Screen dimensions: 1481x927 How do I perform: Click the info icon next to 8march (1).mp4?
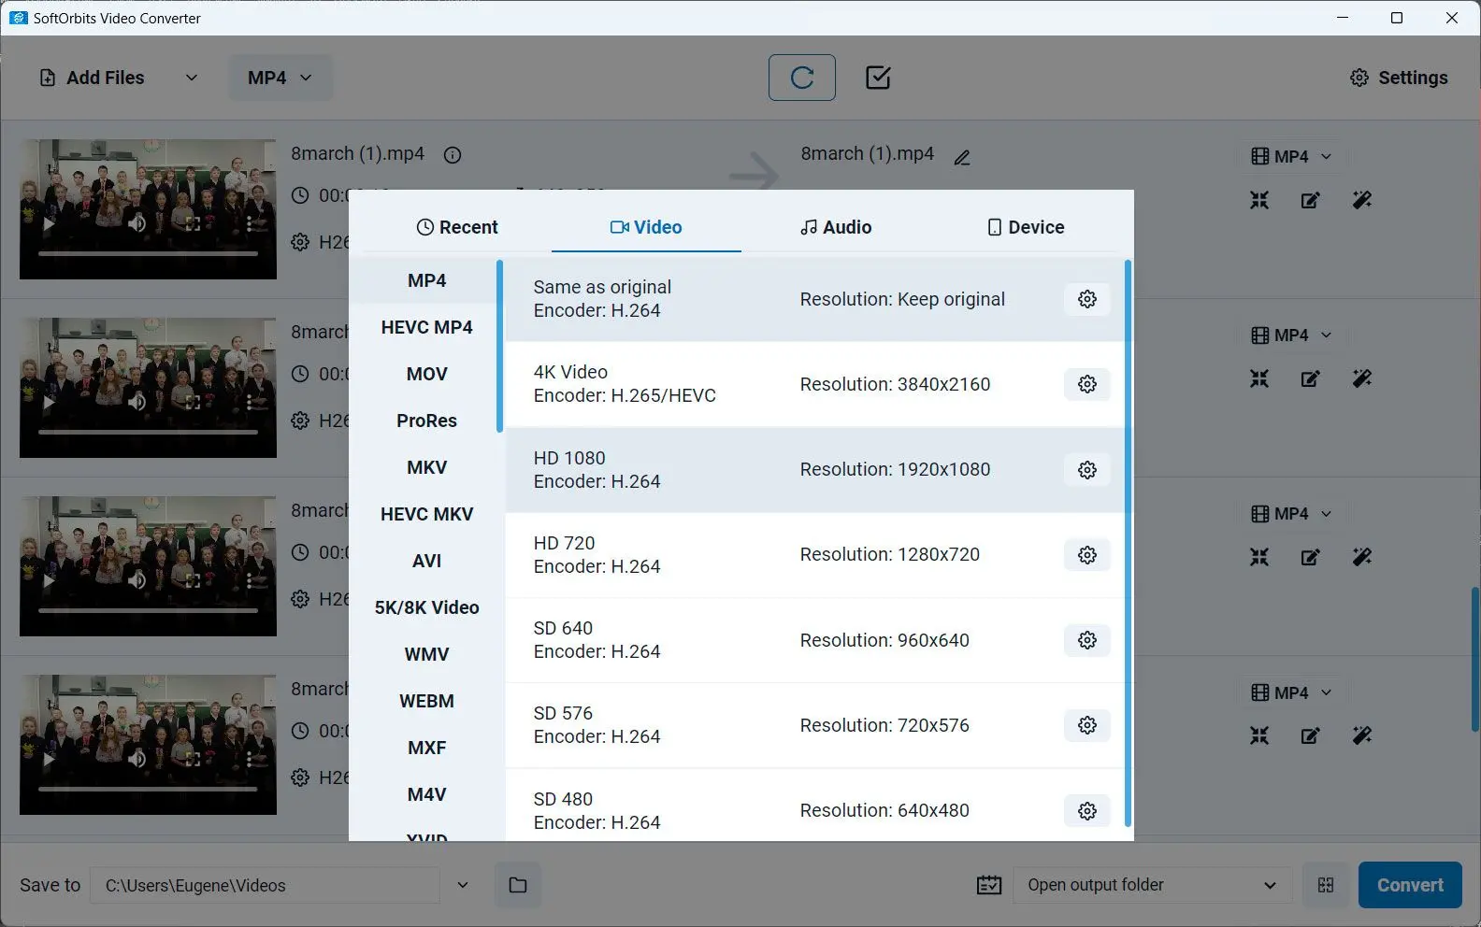(x=453, y=155)
